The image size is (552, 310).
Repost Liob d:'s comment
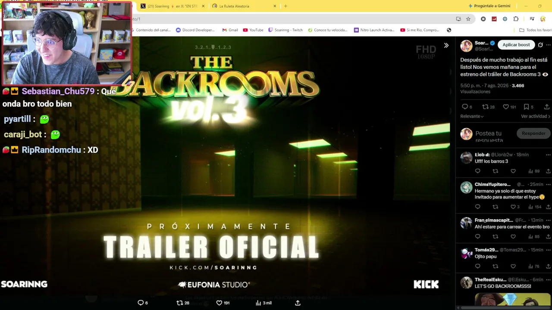point(496,171)
